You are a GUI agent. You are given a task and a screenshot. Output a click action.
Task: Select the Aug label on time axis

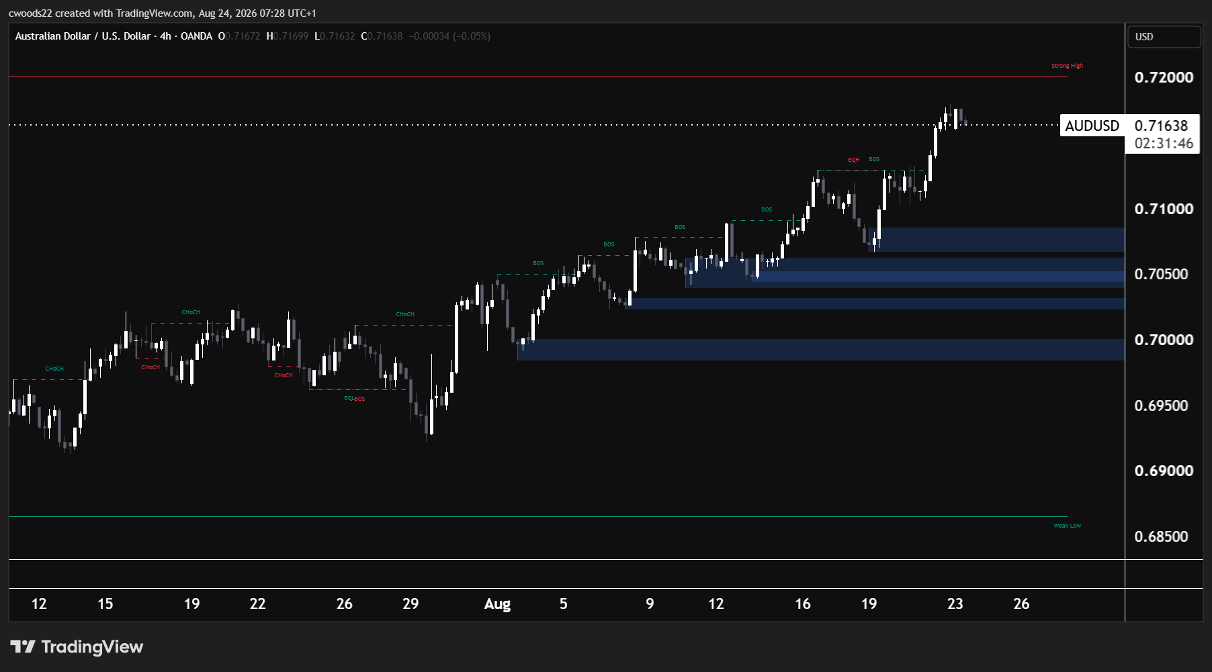[497, 604]
